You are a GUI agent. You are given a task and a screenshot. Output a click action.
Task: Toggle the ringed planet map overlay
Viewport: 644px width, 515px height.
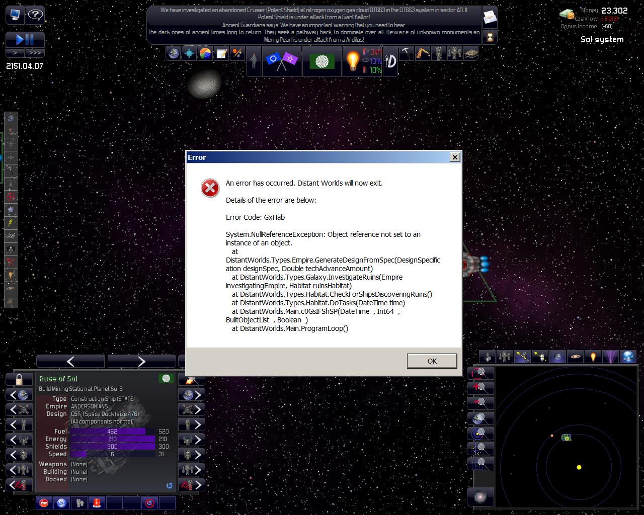(x=575, y=357)
